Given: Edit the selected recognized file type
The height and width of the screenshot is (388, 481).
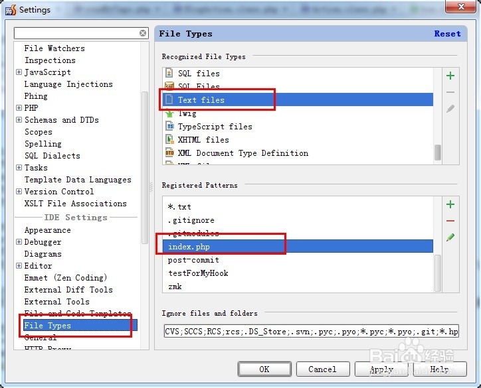Looking at the screenshot, I should 450,108.
